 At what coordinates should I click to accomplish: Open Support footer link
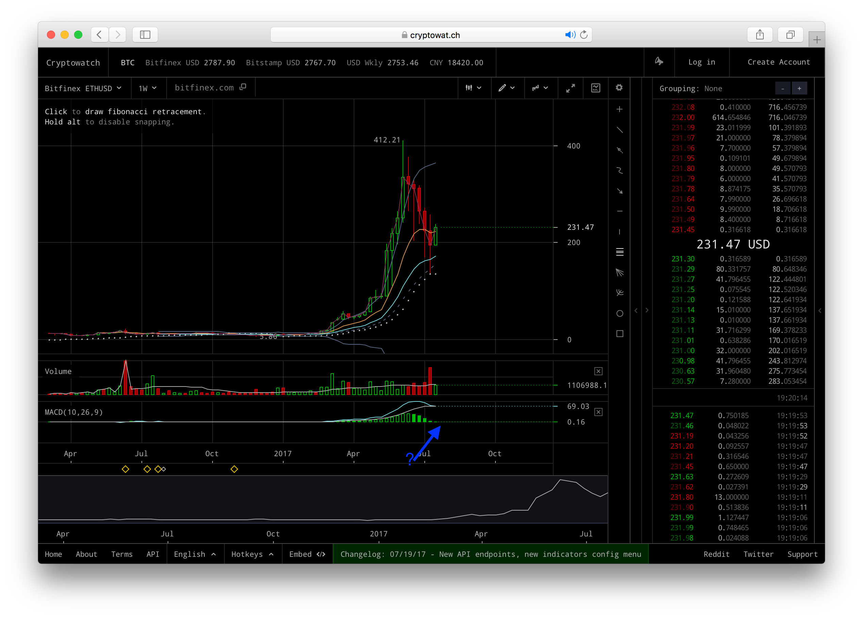[802, 554]
